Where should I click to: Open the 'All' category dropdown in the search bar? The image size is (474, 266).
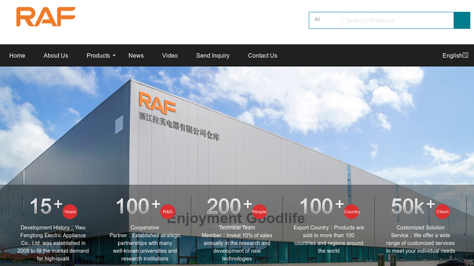click(x=325, y=20)
